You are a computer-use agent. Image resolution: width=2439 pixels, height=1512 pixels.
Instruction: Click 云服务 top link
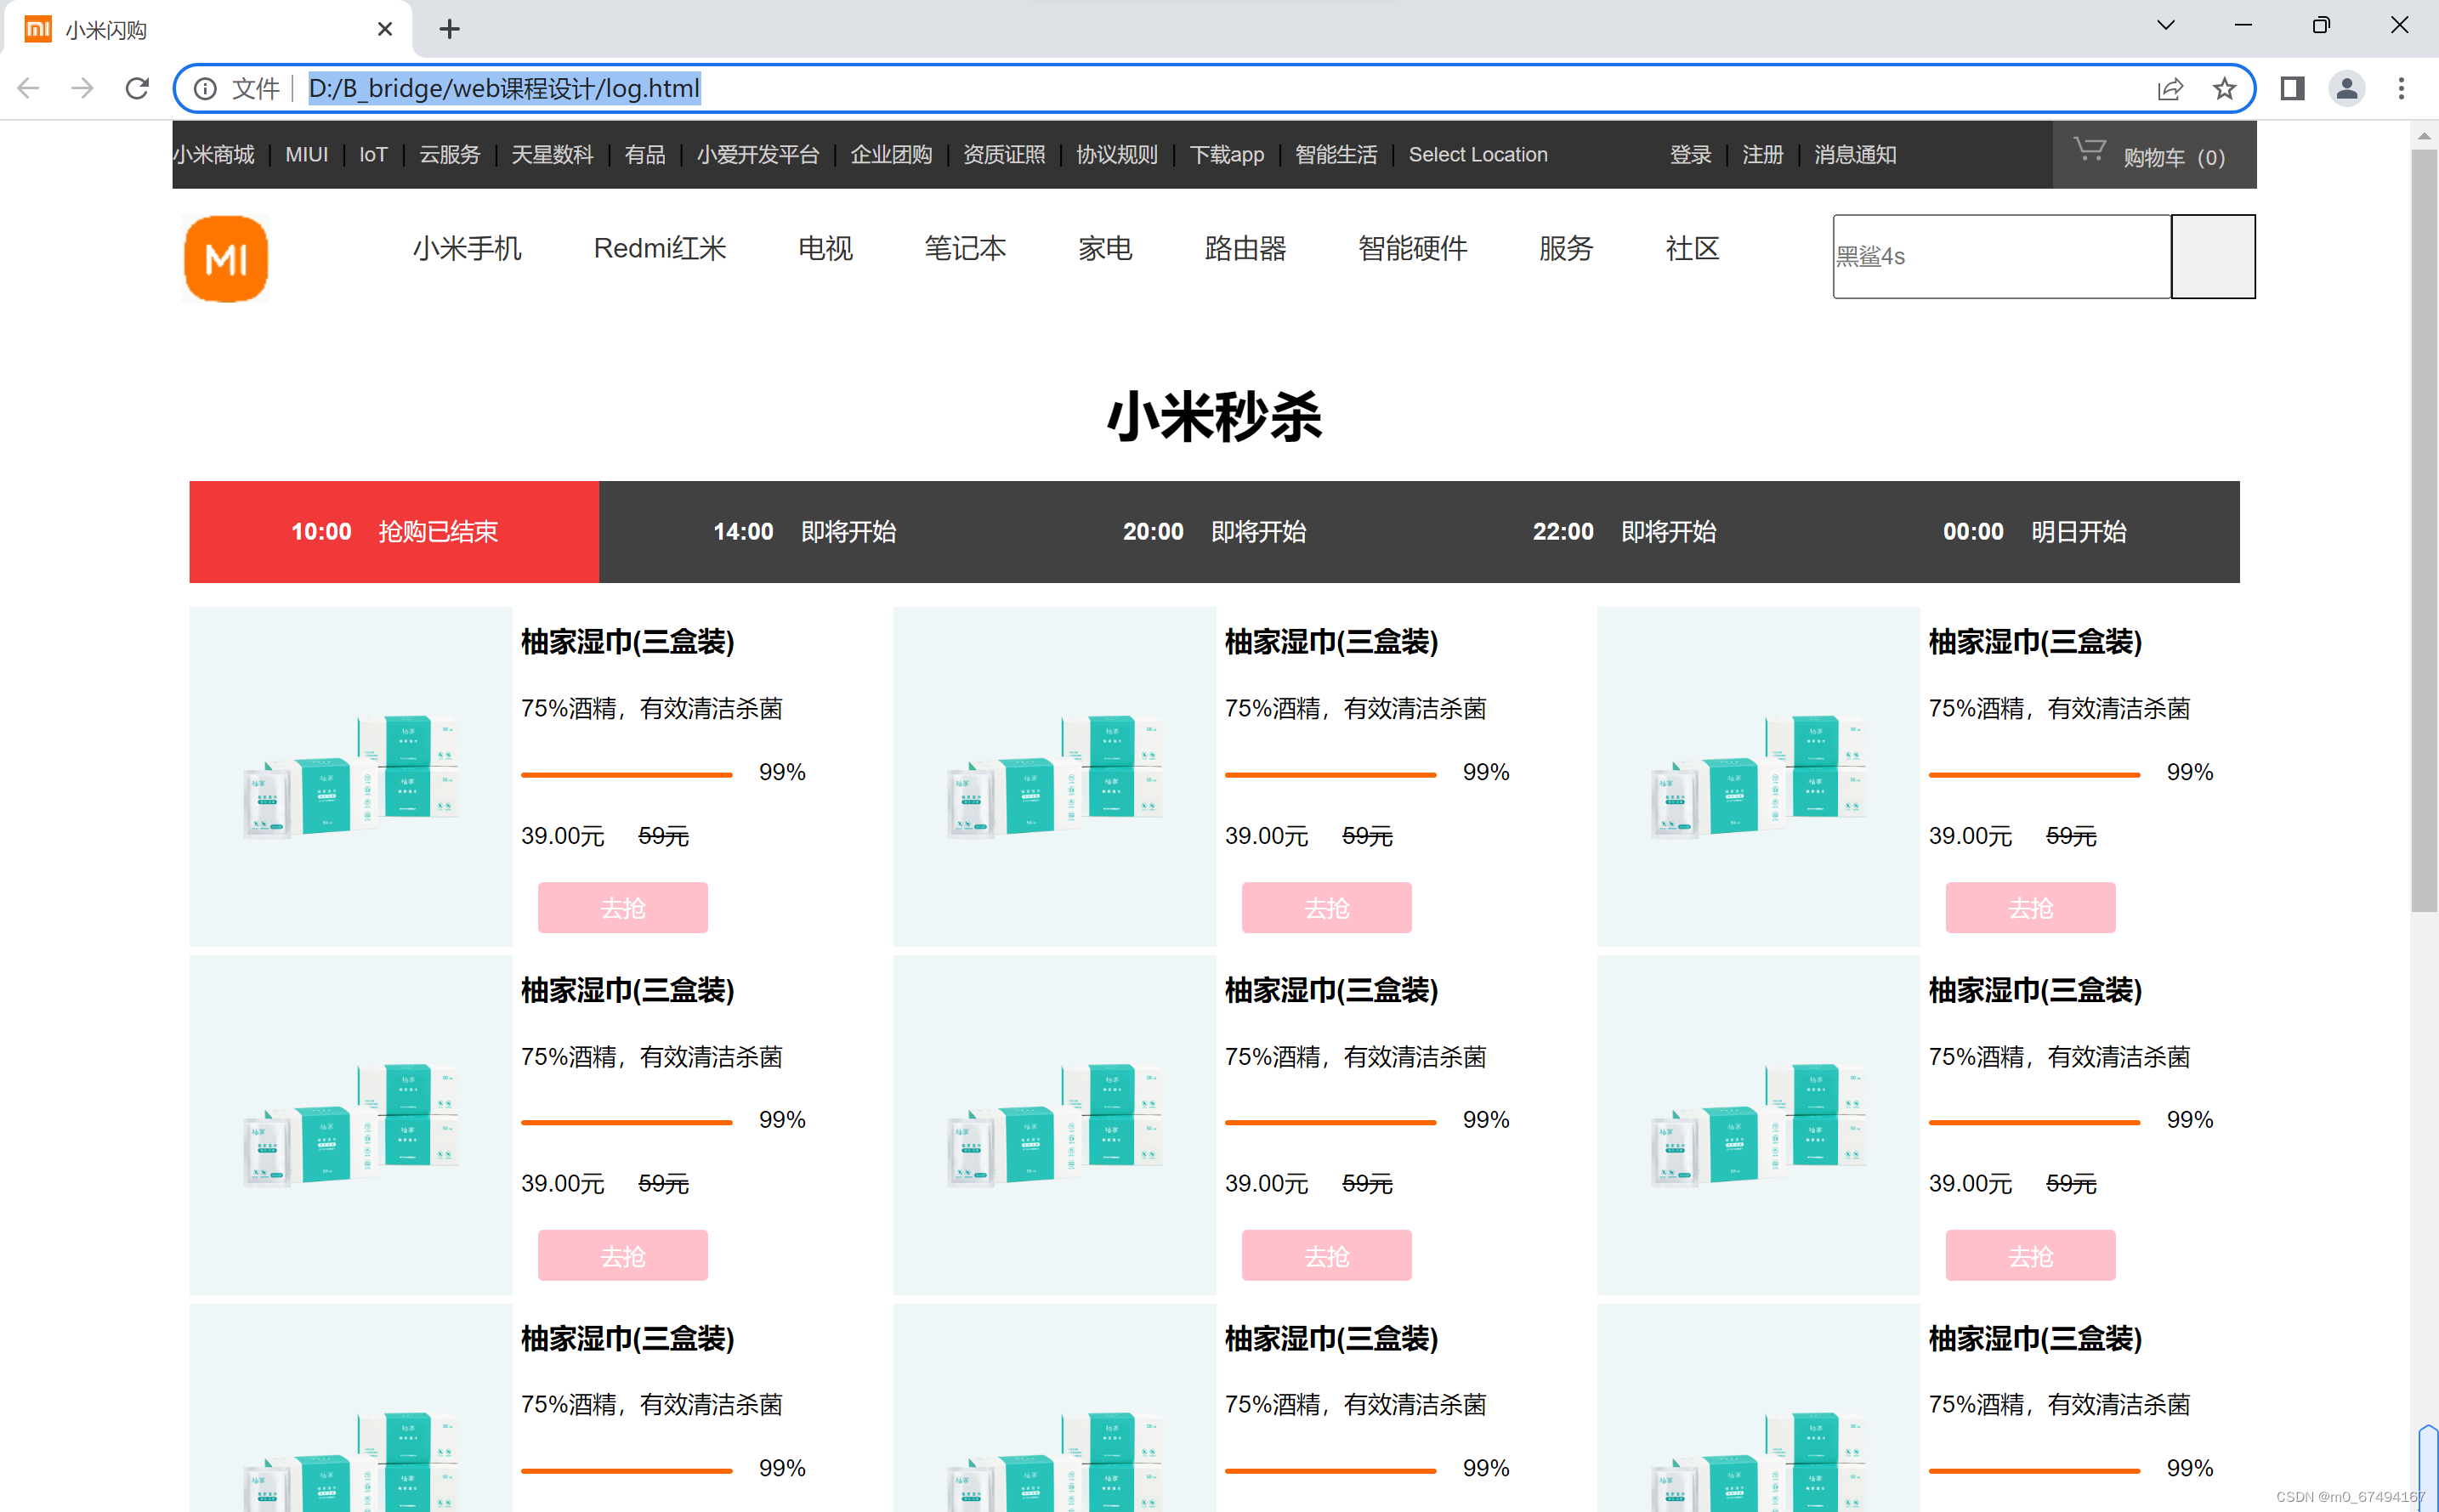(450, 155)
